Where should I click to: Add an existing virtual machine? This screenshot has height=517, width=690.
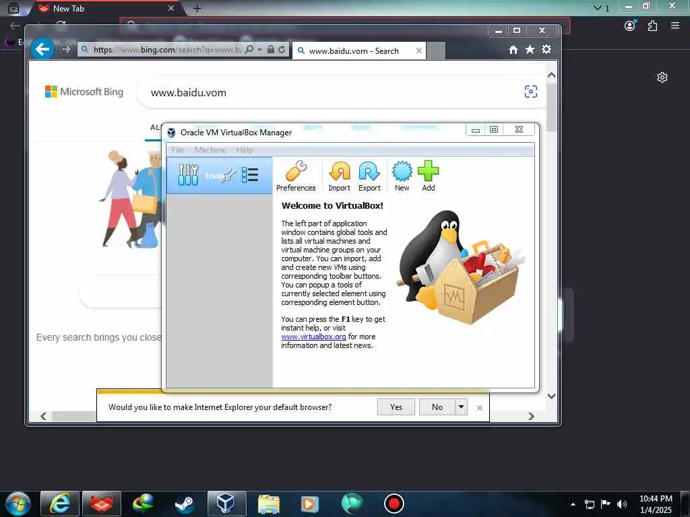coord(428,176)
